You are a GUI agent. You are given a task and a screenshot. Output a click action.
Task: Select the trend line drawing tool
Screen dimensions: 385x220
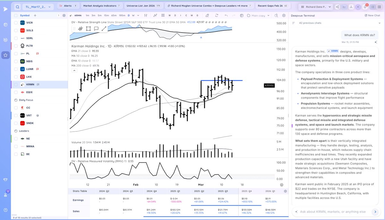point(104,29)
